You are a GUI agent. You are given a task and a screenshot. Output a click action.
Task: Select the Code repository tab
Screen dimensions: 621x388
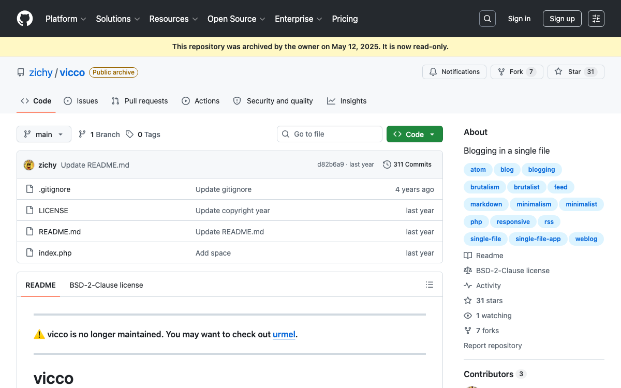(36, 101)
